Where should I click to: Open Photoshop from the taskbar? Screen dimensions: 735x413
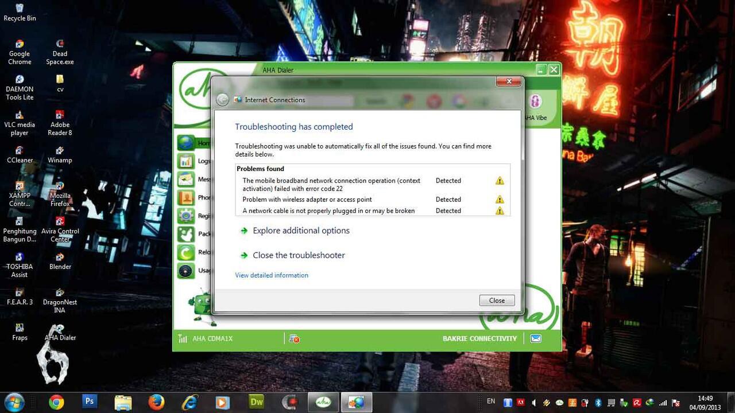coord(89,402)
